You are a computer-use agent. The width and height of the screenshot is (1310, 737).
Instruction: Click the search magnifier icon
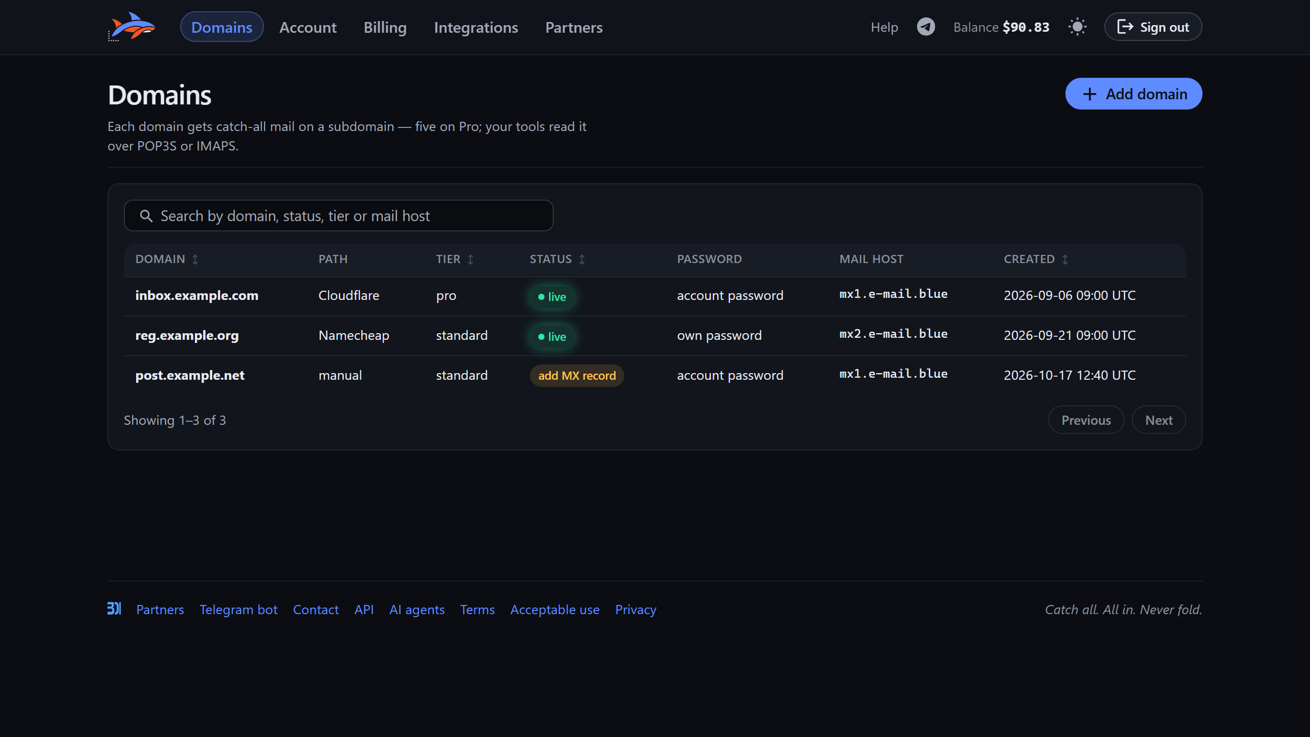(x=146, y=216)
